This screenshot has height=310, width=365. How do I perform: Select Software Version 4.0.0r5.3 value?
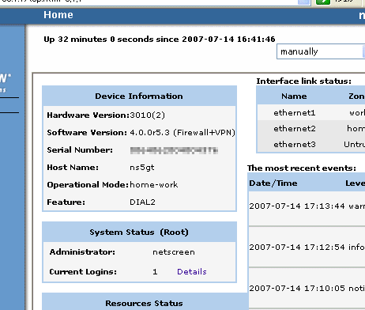tap(182, 132)
